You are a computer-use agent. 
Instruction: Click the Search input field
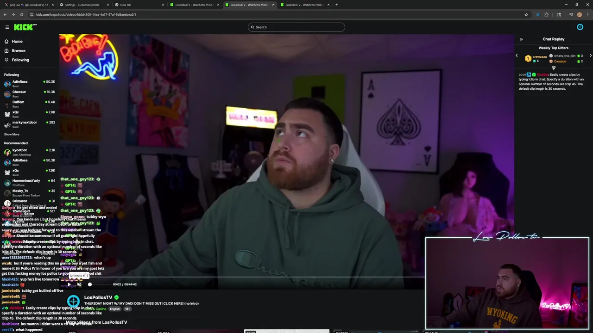296,27
